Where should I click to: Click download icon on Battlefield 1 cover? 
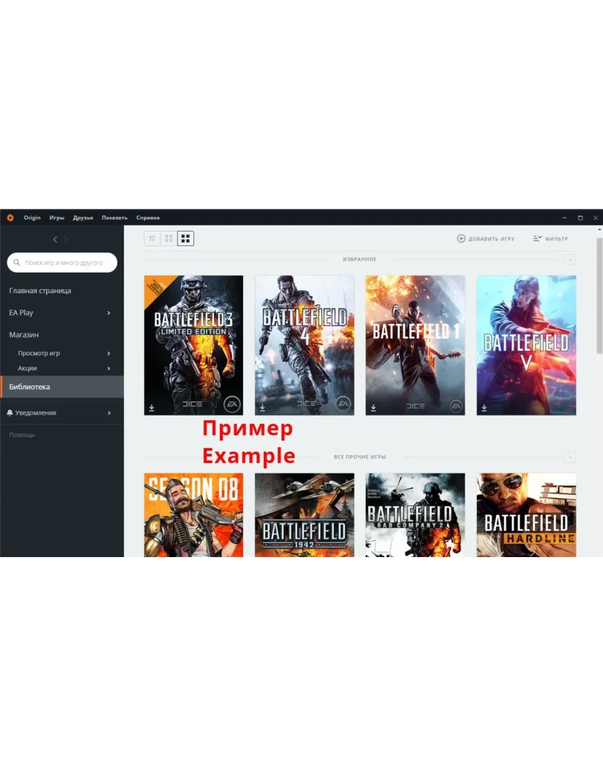pos(373,408)
